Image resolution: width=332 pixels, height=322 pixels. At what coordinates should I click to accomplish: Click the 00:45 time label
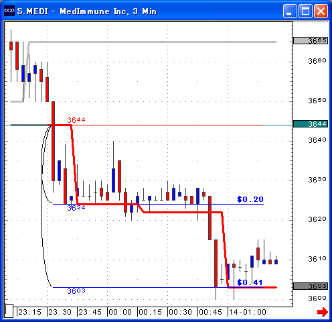click(x=210, y=312)
